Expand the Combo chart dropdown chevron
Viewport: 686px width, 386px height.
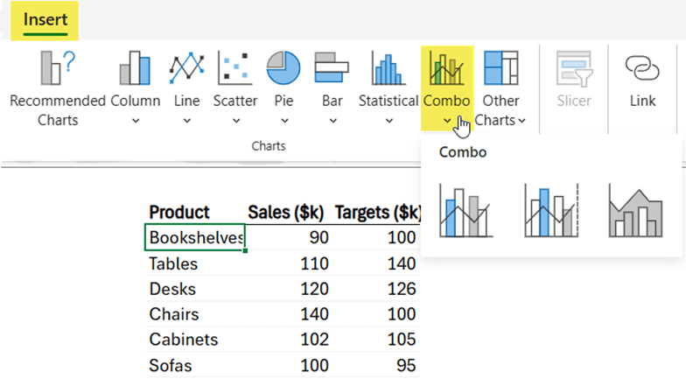coord(446,121)
